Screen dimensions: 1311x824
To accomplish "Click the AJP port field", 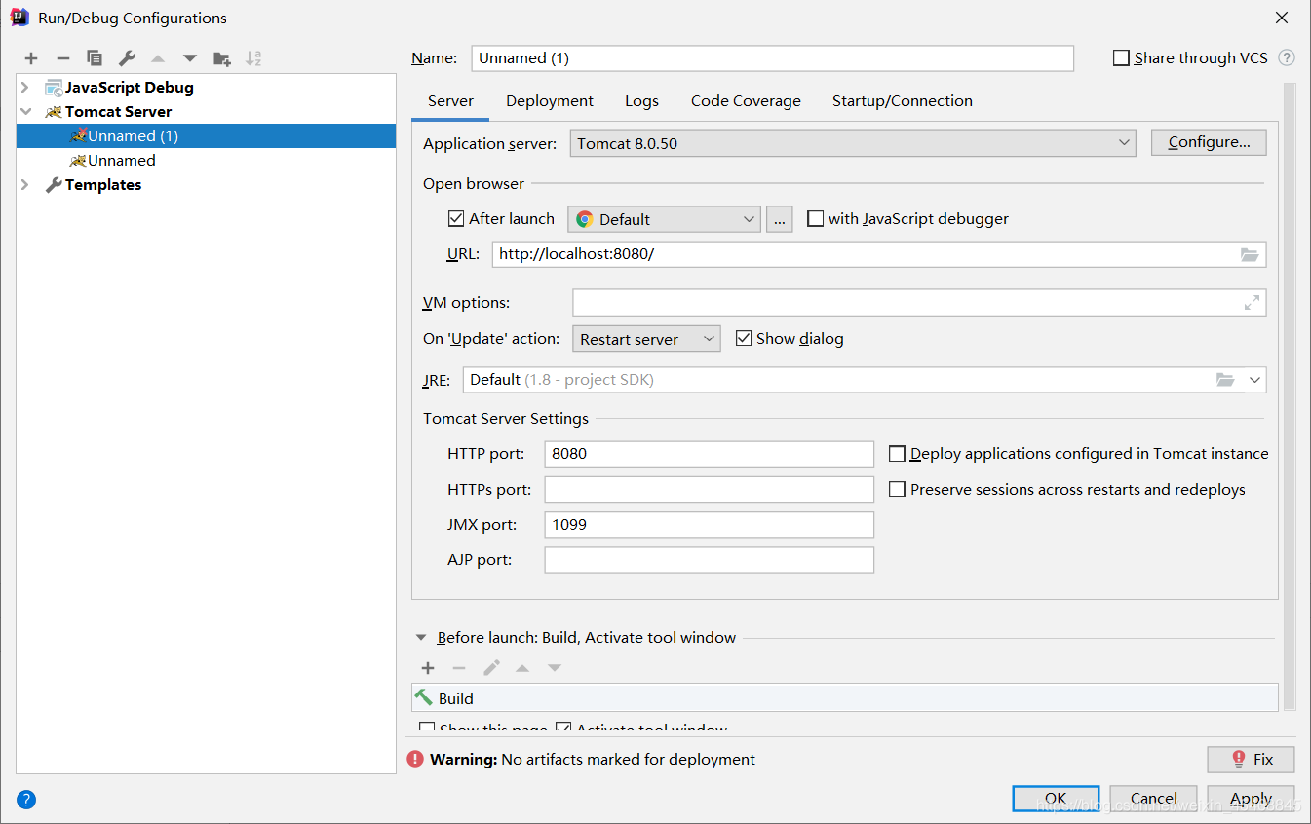I will click(x=709, y=560).
